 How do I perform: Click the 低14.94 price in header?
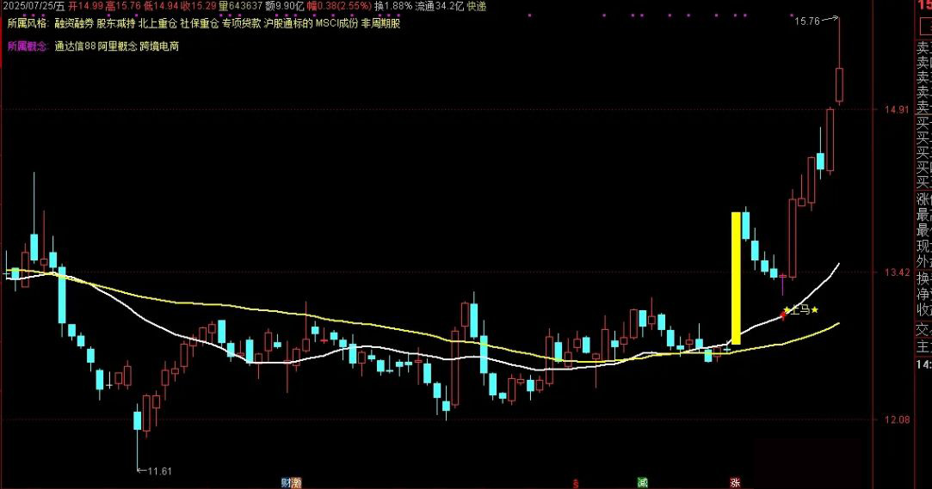(161, 7)
